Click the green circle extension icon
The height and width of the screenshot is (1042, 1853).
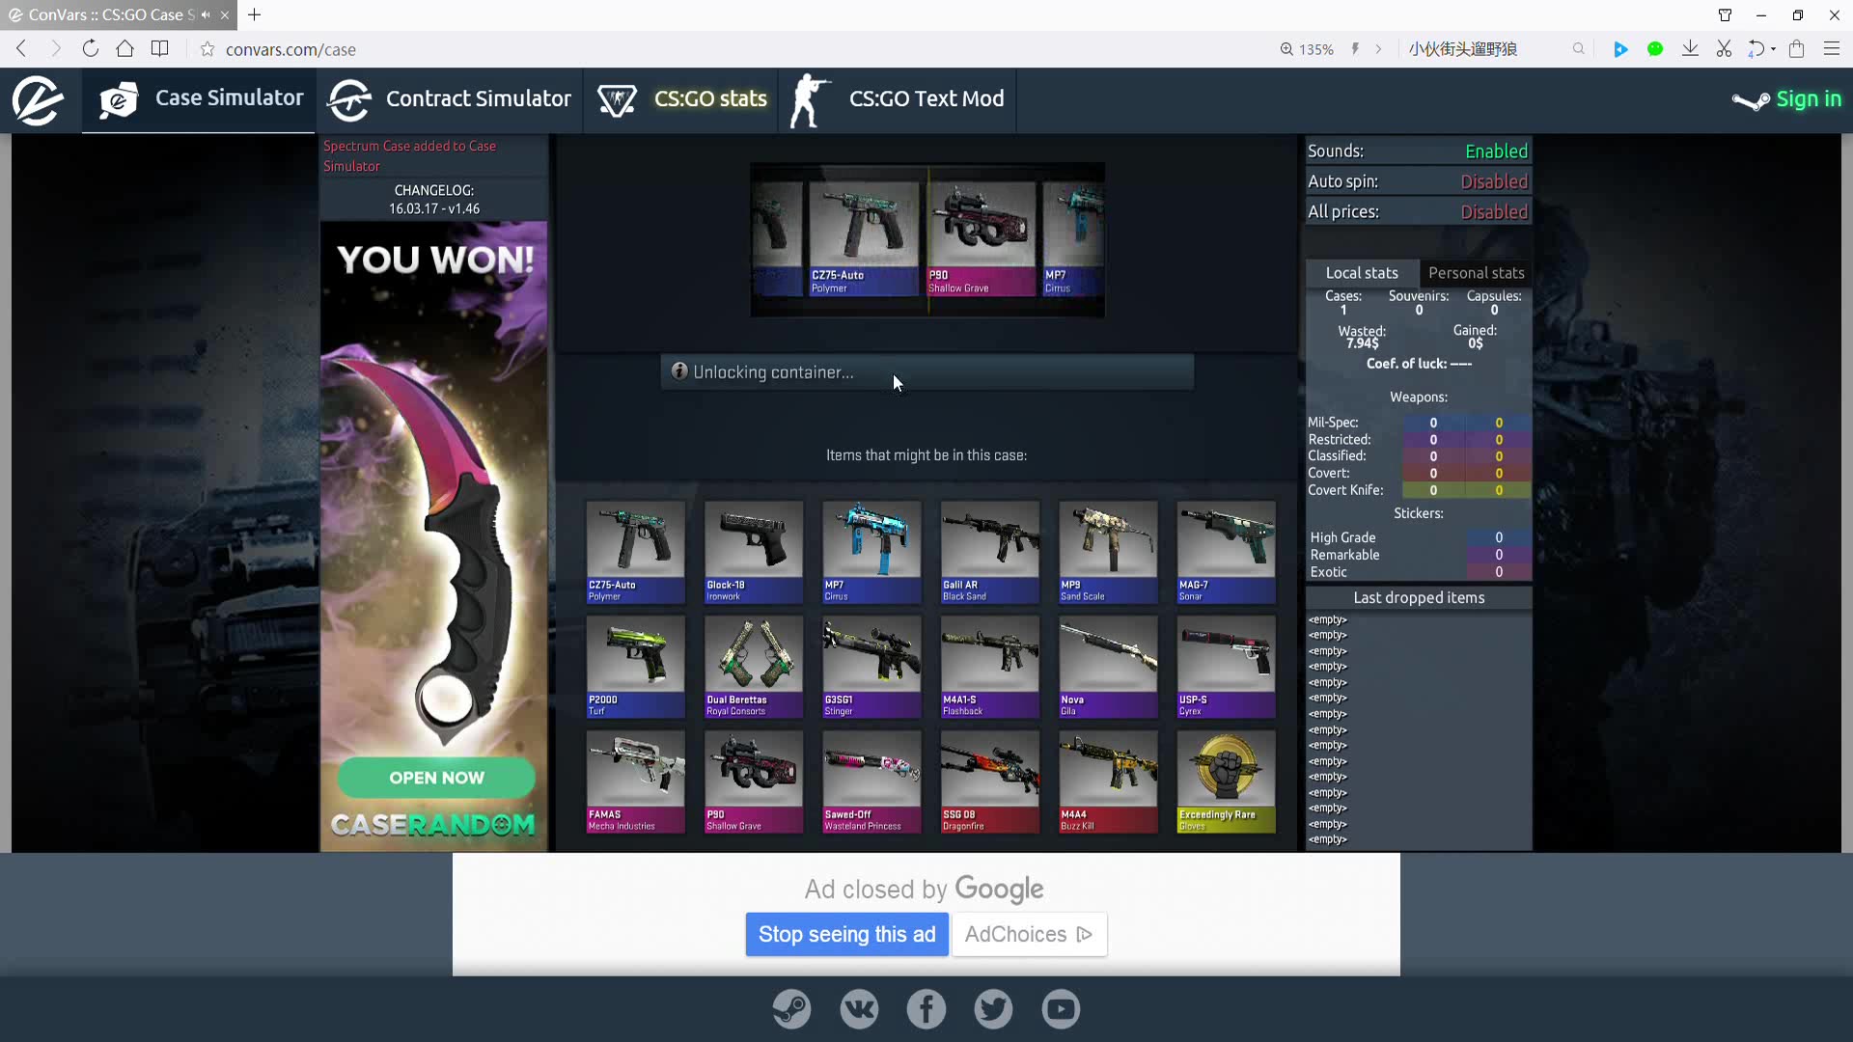coord(1655,49)
